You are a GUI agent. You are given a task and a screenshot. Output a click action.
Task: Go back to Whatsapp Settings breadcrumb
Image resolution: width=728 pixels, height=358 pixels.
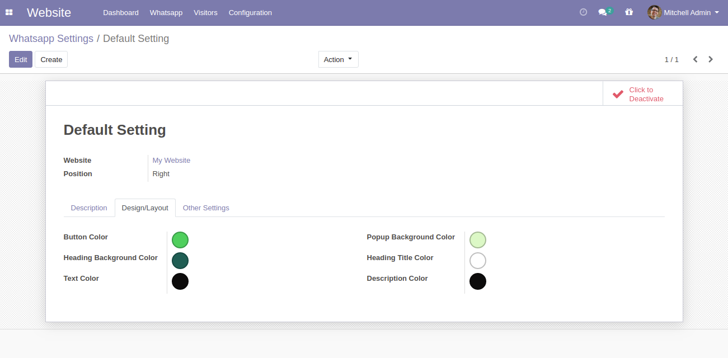(x=51, y=39)
